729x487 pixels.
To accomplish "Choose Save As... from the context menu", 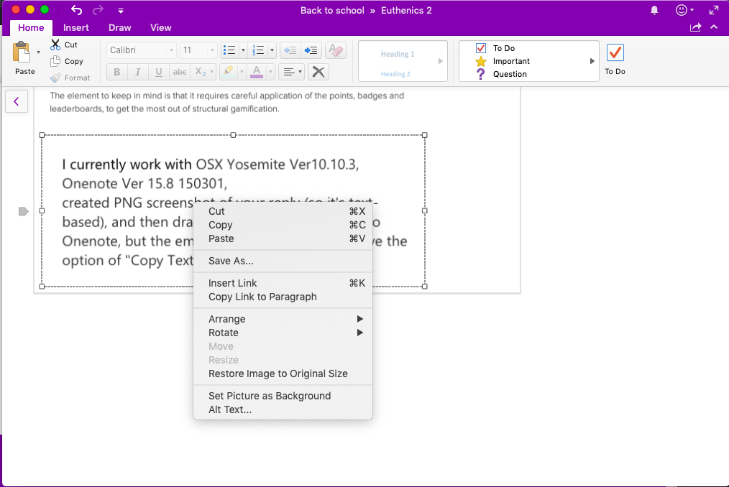I will [283, 261].
